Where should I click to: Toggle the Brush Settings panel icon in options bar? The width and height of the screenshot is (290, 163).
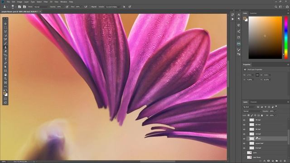point(19,7)
